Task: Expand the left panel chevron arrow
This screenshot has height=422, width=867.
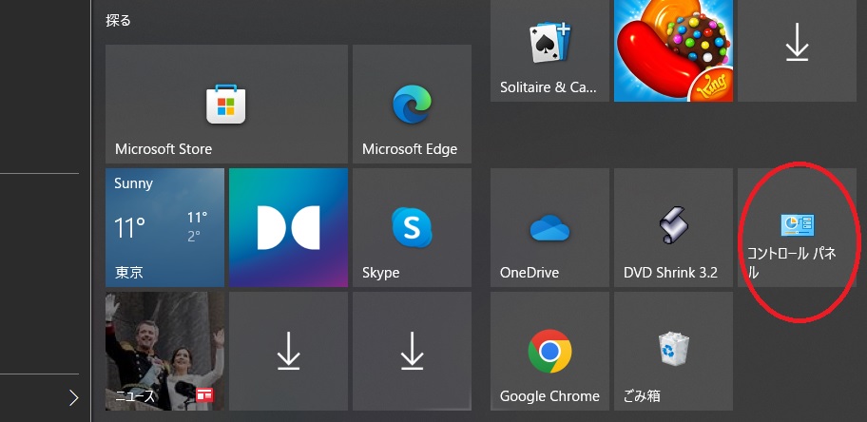Action: (x=73, y=397)
